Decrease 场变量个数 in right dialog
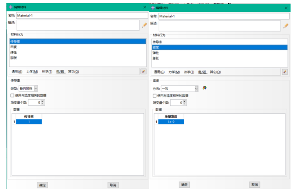The height and width of the screenshot is (192, 291). [x=184, y=104]
